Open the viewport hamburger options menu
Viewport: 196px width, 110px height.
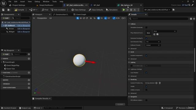pyautogui.click(x=34, y=18)
